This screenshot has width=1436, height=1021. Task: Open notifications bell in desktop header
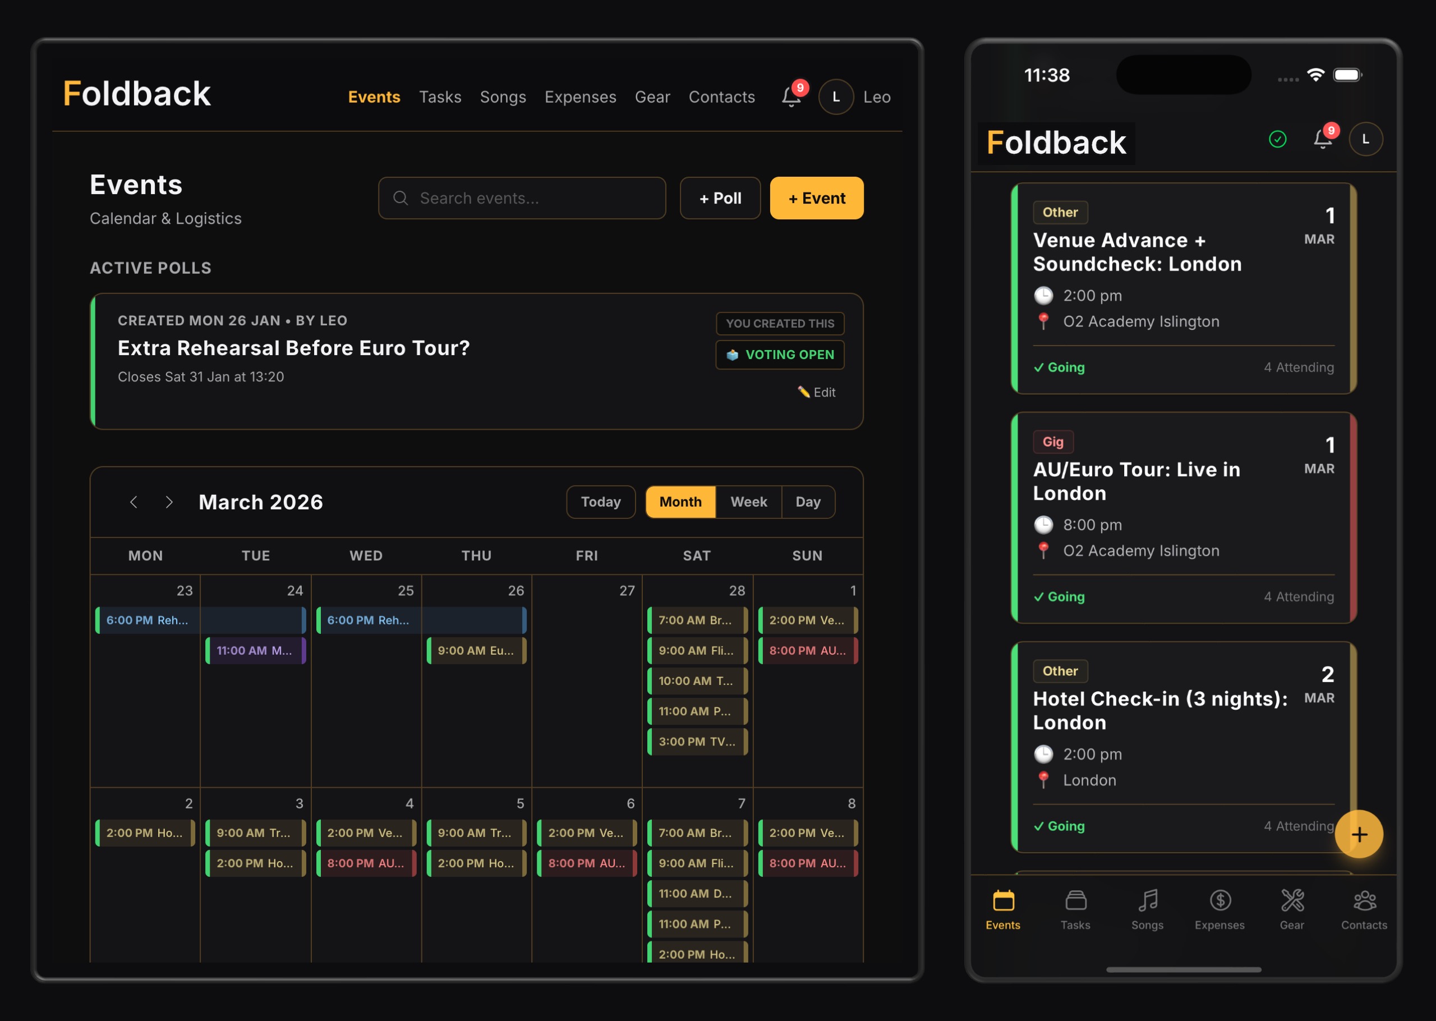point(791,97)
